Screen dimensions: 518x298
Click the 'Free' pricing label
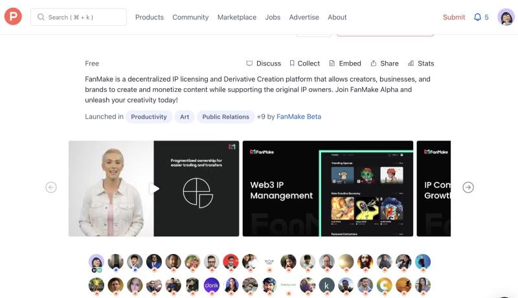[92, 63]
